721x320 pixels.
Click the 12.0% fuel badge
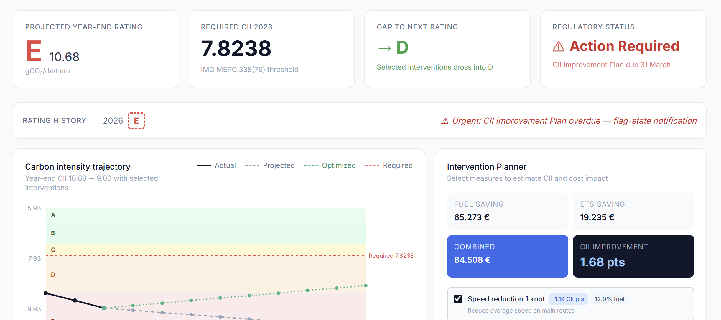(609, 299)
